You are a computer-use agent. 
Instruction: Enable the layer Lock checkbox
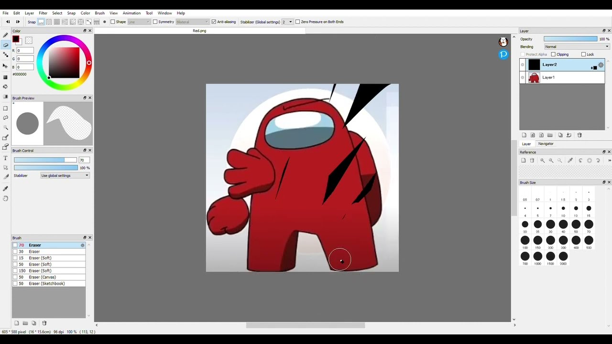click(x=583, y=54)
